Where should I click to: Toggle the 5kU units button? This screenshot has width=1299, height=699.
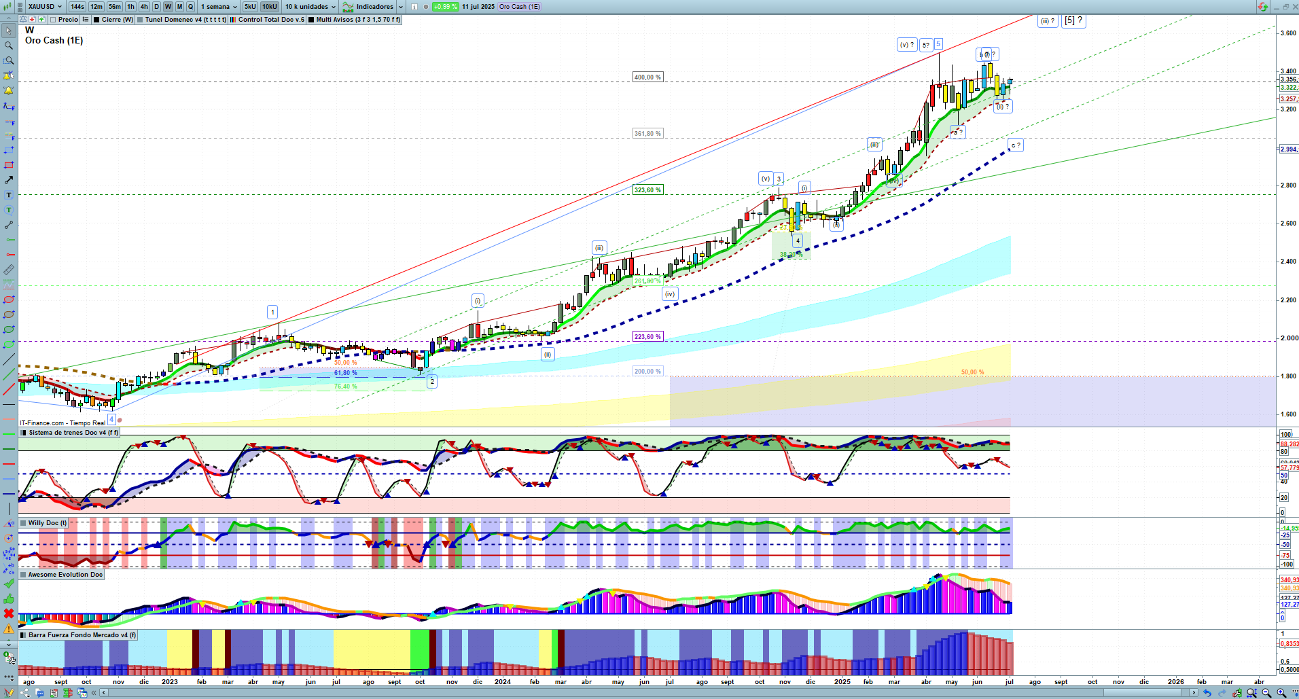pyautogui.click(x=250, y=7)
